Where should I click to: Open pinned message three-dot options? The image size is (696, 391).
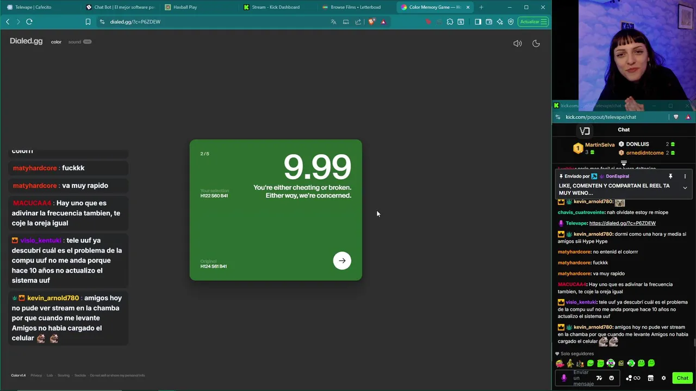[685, 176]
